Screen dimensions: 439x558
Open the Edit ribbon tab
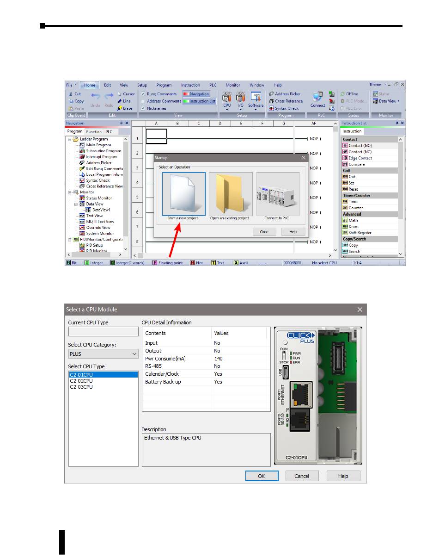point(107,85)
